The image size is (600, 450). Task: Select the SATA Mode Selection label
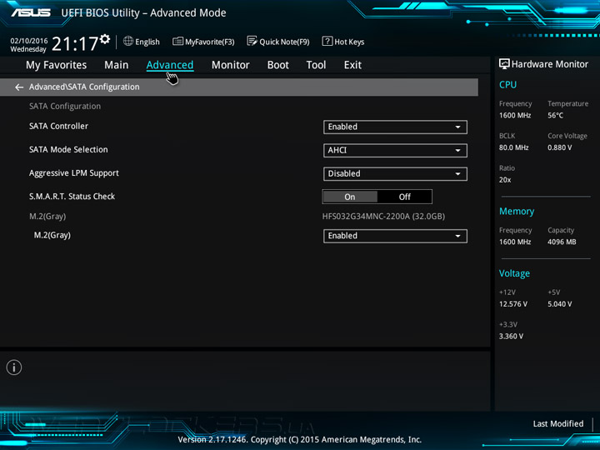[68, 150]
